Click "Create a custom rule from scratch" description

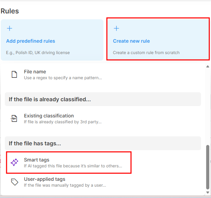tap(146, 53)
